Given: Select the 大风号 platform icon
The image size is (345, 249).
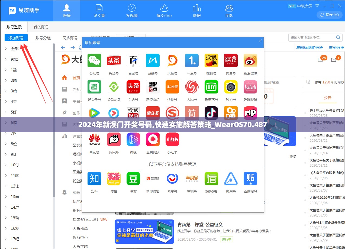Looking at the screenshot, I should click(192, 87).
